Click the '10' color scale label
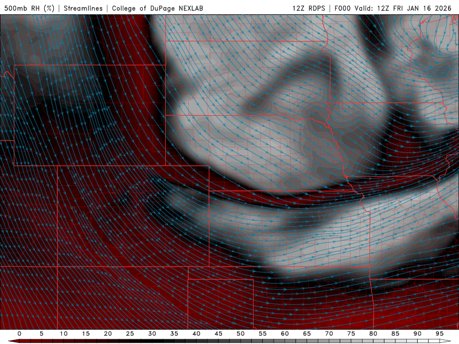 point(64,334)
